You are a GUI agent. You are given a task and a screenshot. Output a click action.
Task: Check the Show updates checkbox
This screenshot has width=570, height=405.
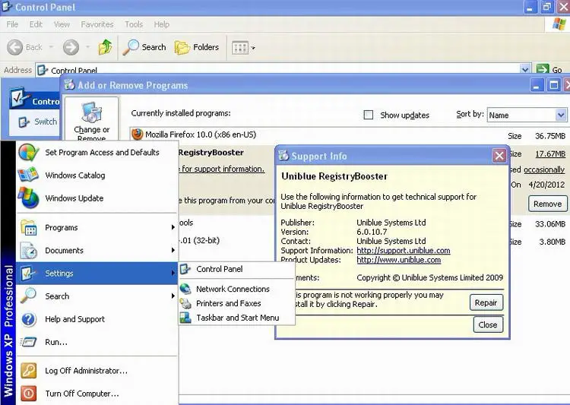click(x=369, y=115)
